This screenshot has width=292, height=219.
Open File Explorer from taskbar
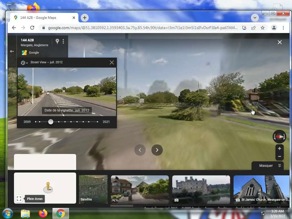[25, 213]
